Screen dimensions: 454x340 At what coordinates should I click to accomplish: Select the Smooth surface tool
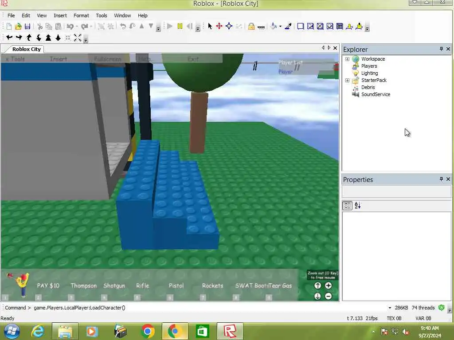[301, 26]
